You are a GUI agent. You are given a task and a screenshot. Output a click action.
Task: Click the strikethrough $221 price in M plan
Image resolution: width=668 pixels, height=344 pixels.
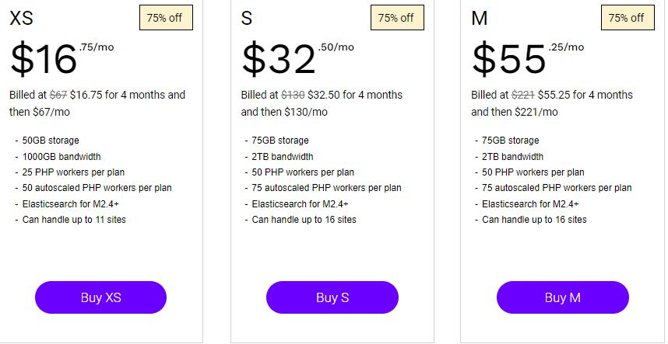coord(522,95)
